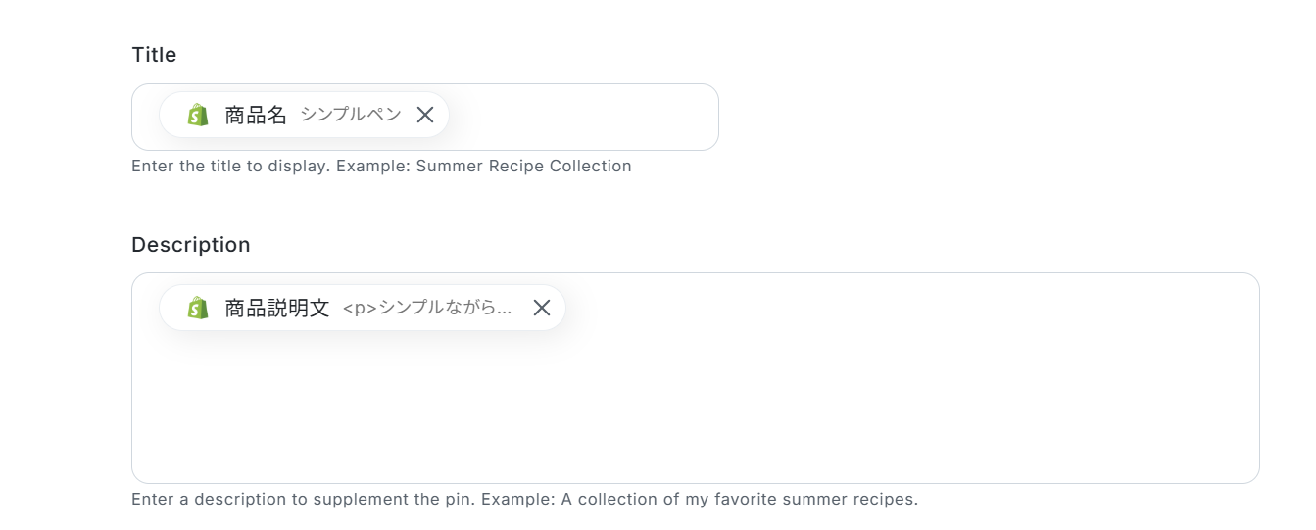Click the far right end of Title field
Screen dimensions: 1316x530
(x=701, y=118)
